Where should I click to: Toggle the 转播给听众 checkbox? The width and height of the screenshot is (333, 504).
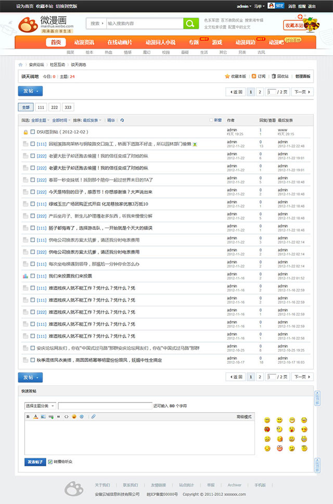(50, 462)
